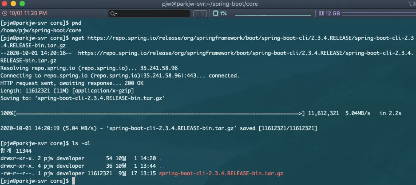This screenshot has width=416, height=185.
Task: Click the 'ls -al' command text
Action: (x=81, y=143)
